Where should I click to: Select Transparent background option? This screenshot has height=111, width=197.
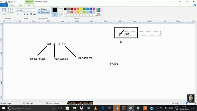44,12
